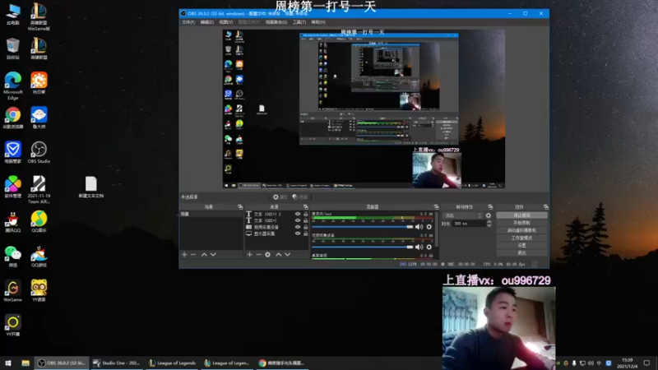Open the Scene Collection menu in OBS
The width and height of the screenshot is (658, 370).
tap(276, 22)
